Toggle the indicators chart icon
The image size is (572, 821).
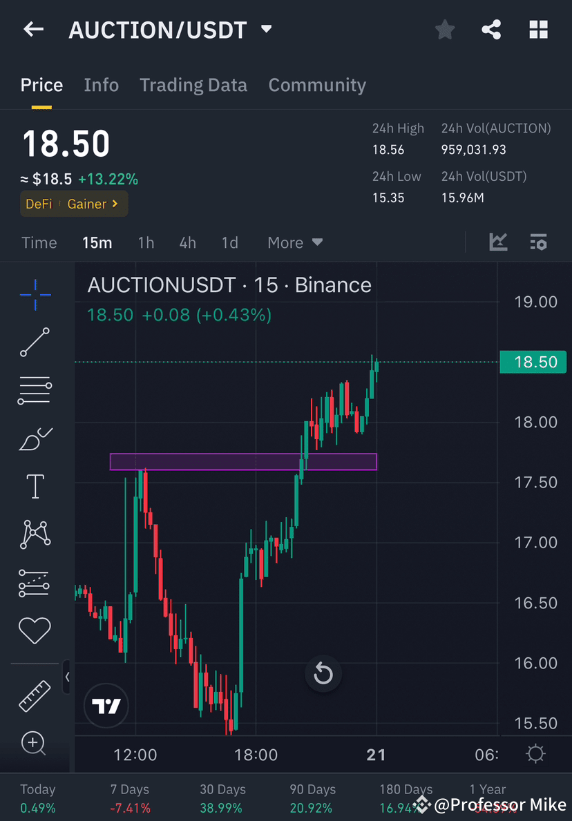click(498, 242)
